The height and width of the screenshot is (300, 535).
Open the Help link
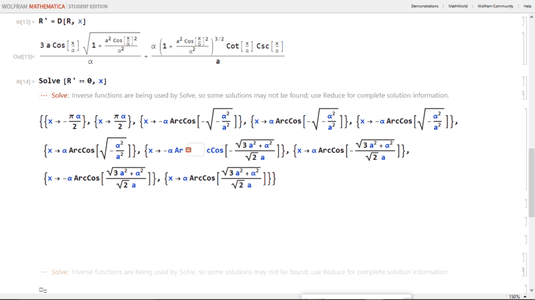528,6
